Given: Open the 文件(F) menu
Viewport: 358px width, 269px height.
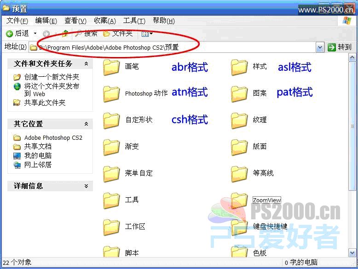Looking at the screenshot, I should tap(17, 21).
